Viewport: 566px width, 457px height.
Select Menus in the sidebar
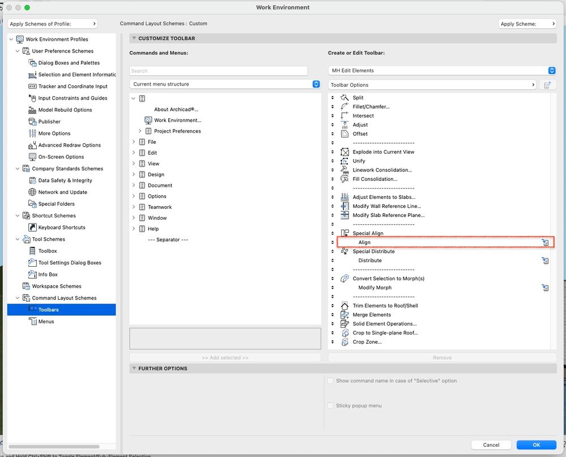(46, 322)
